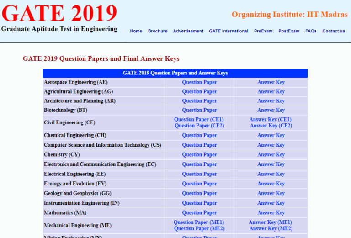
Task: Open Answer Key (CE1) link
Action: 271,119
